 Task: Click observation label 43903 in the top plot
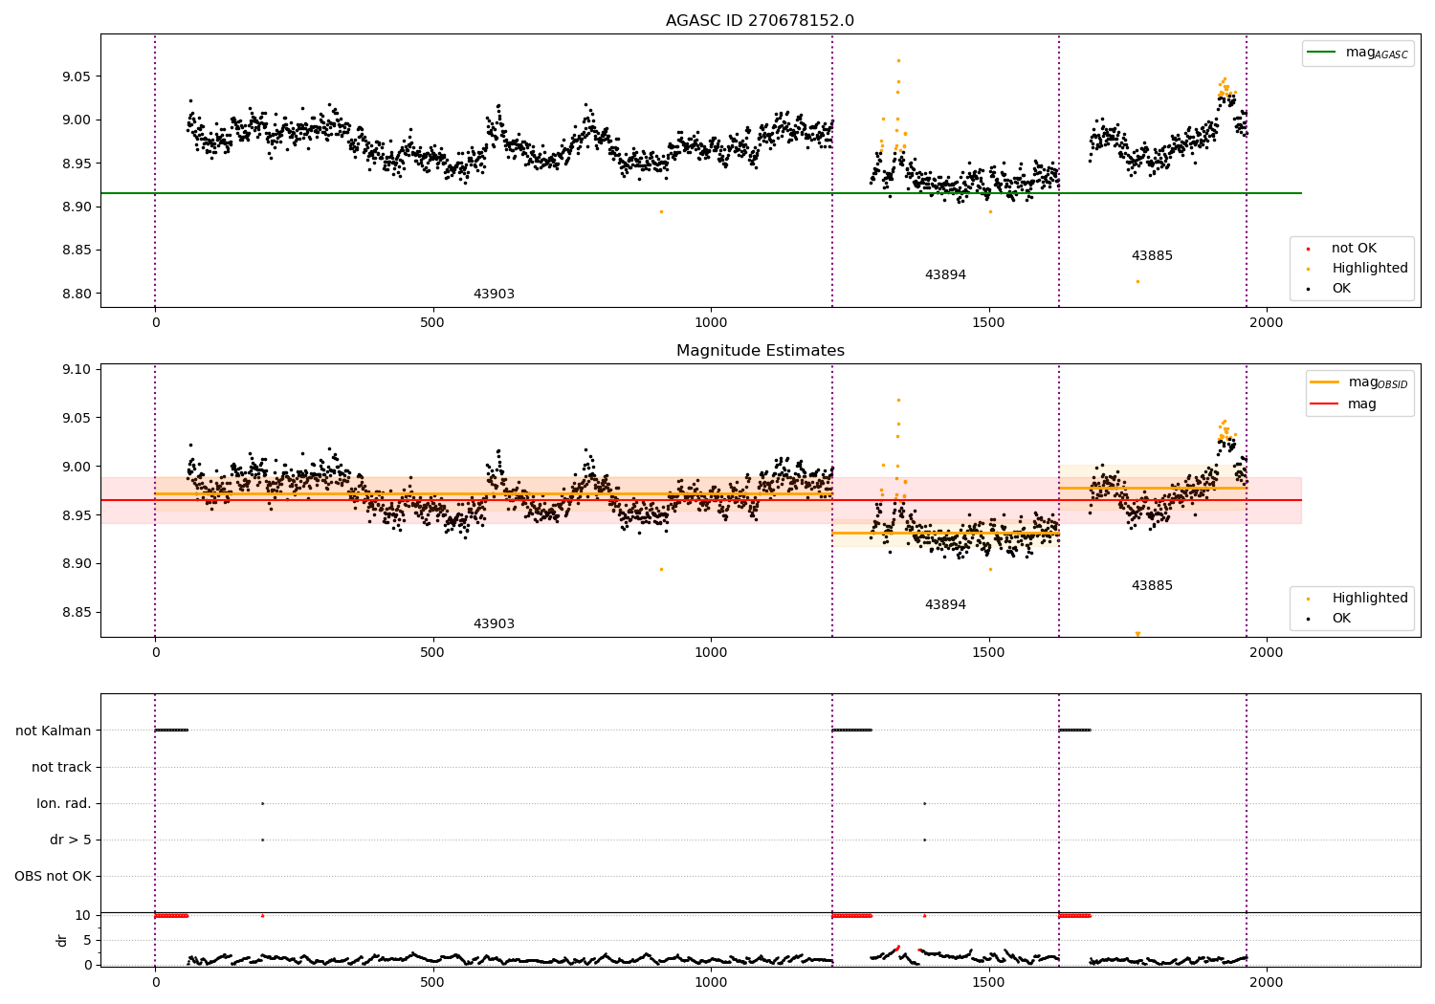tap(494, 295)
